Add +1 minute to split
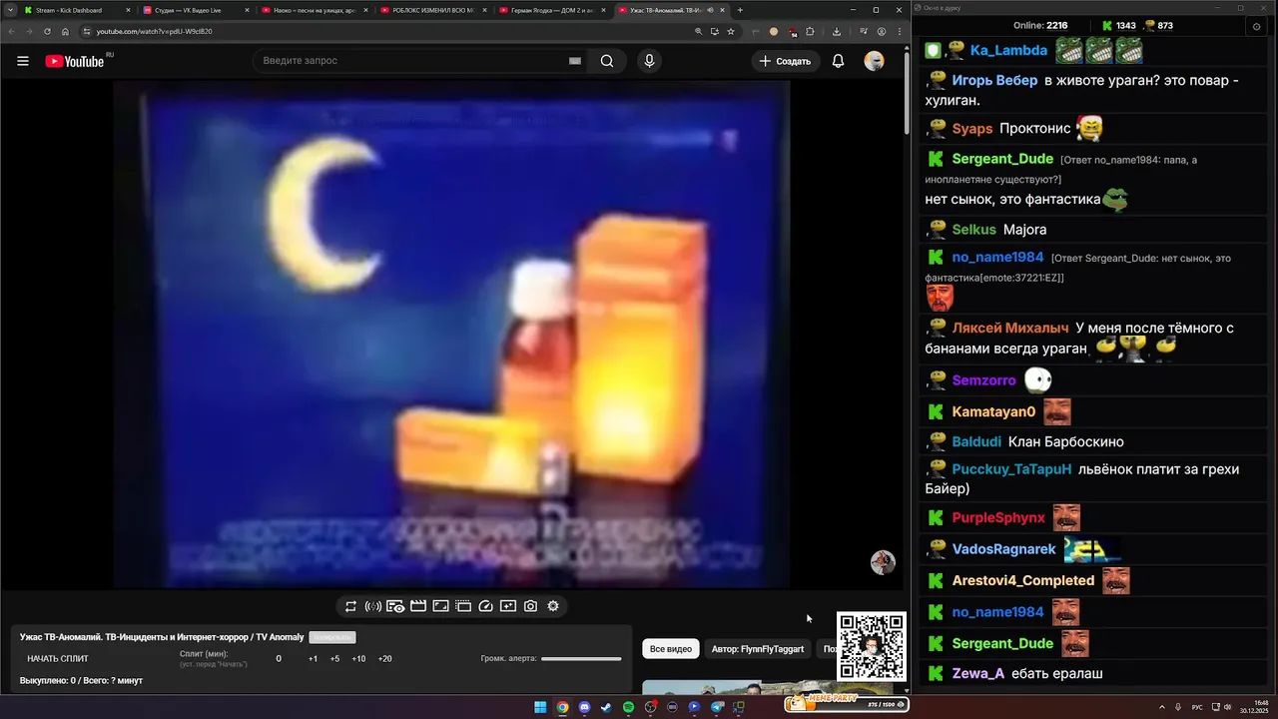This screenshot has height=719, width=1278. pyautogui.click(x=313, y=659)
